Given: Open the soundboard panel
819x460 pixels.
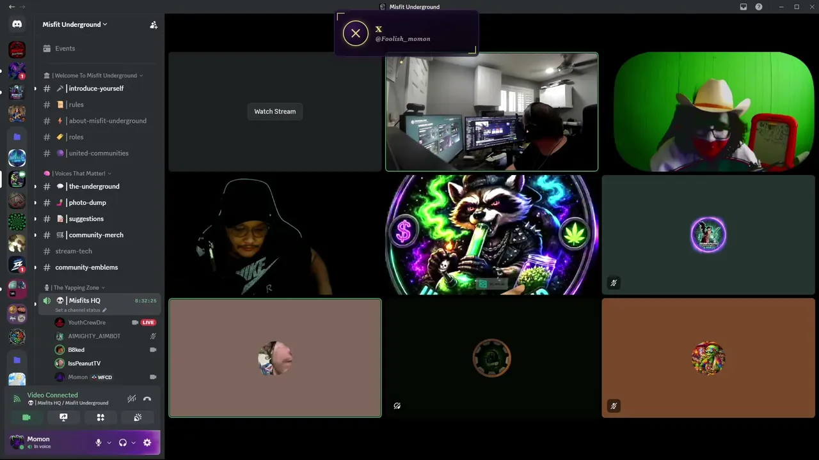Looking at the screenshot, I should (x=138, y=417).
